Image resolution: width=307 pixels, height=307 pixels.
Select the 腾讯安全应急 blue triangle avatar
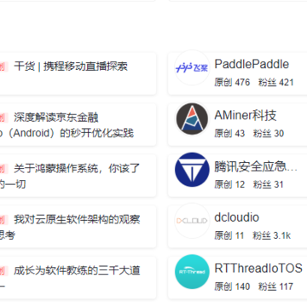192,170
